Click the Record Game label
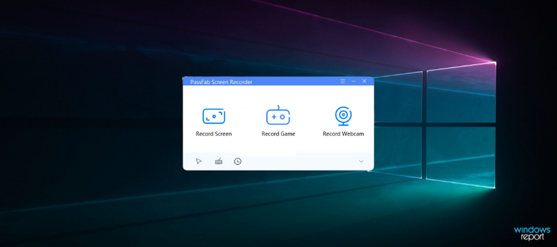Image resolution: width=557 pixels, height=247 pixels. pos(278,134)
